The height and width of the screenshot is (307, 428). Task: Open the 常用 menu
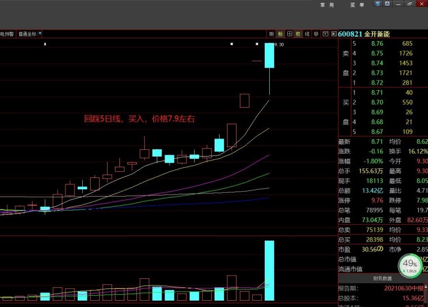pos(327,5)
